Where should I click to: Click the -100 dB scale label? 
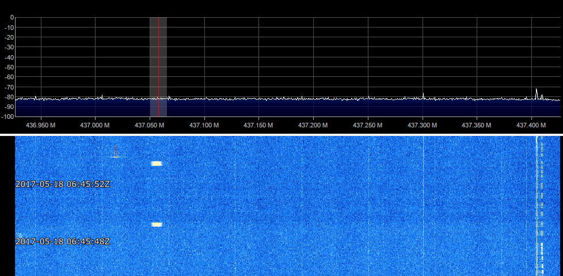pos(7,116)
